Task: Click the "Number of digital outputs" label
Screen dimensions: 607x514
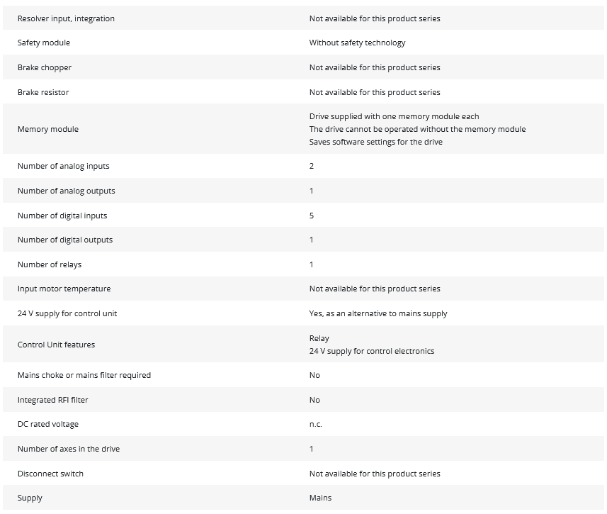Action: click(x=65, y=240)
